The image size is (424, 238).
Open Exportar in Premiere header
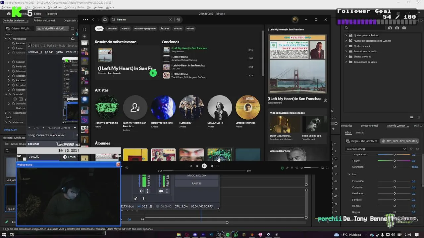click(x=52, y=14)
